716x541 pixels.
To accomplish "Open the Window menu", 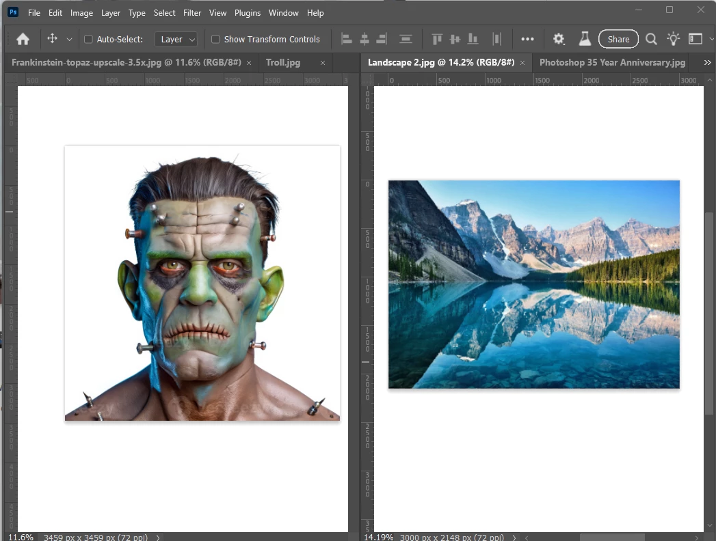I will [x=284, y=13].
